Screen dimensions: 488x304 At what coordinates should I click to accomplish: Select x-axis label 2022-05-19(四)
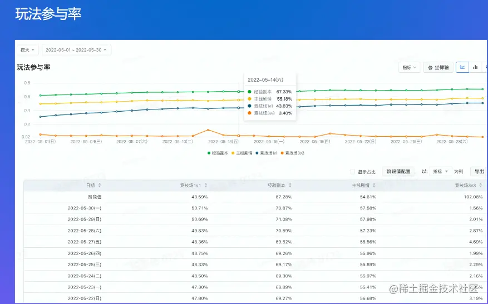[x=314, y=142]
